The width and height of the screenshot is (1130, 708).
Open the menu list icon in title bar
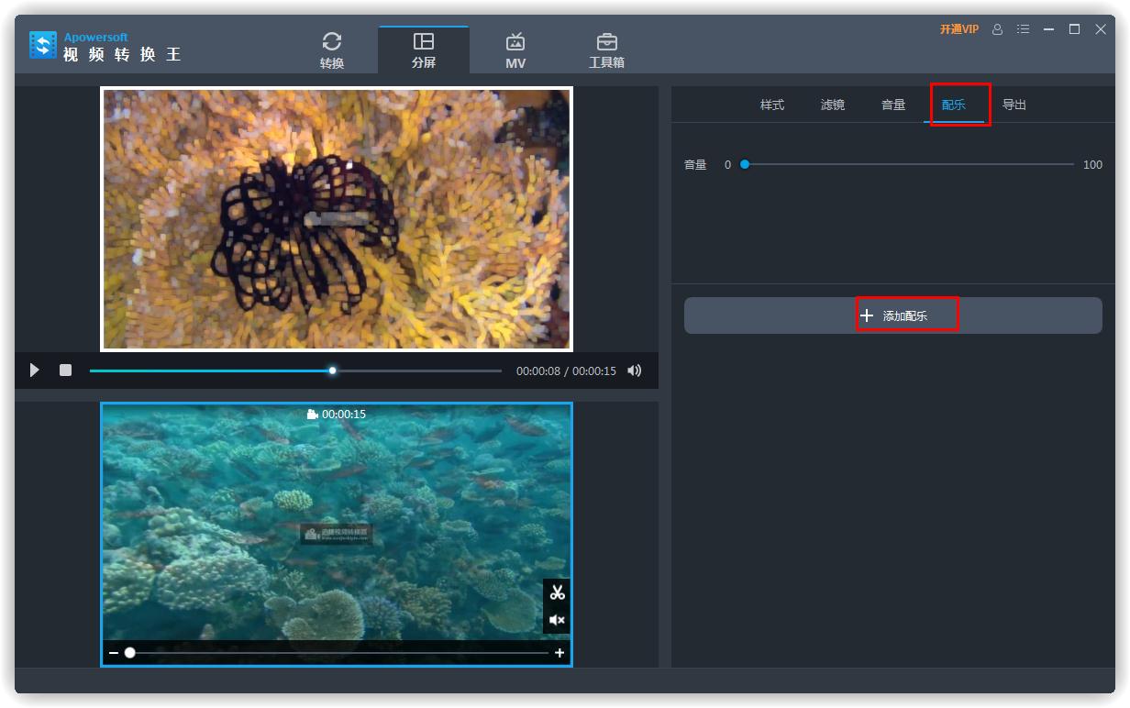(x=1023, y=29)
